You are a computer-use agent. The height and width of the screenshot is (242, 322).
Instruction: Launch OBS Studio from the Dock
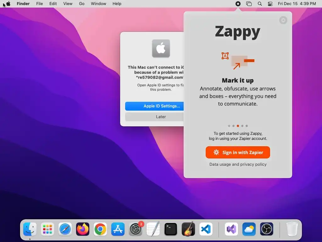click(x=267, y=229)
